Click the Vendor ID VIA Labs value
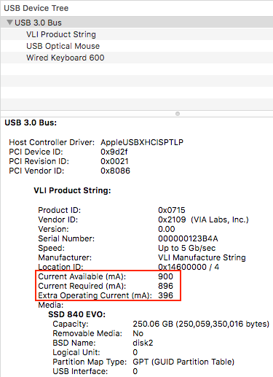This screenshot has width=273, height=377. pyautogui.click(x=203, y=219)
